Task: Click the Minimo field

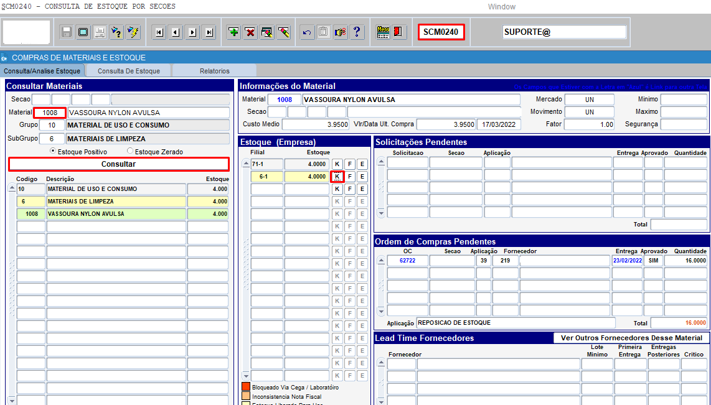Action: (684, 99)
